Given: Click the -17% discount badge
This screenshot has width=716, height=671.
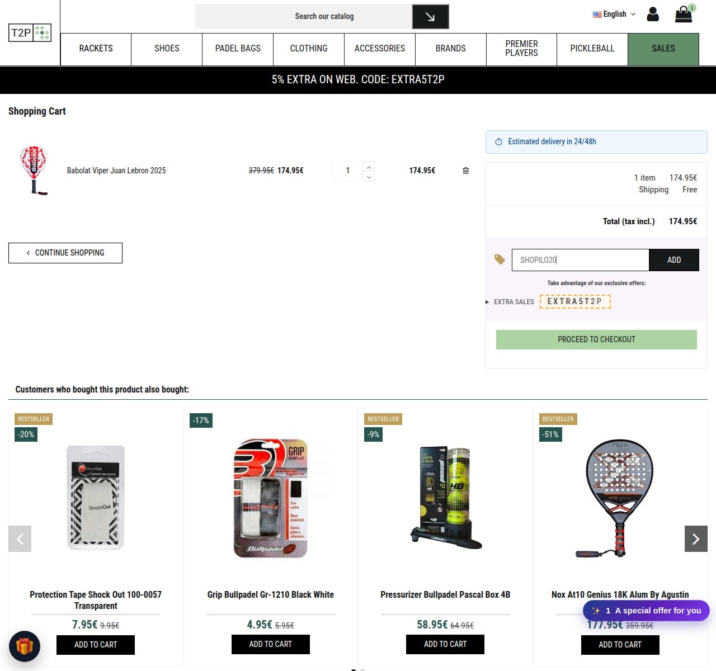Looking at the screenshot, I should click(201, 420).
